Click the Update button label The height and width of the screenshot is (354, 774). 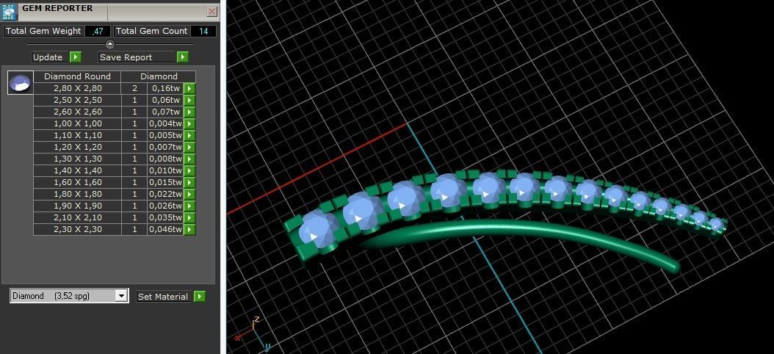48,57
